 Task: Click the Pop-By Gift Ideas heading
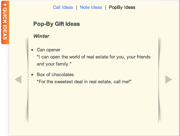click(x=57, y=24)
